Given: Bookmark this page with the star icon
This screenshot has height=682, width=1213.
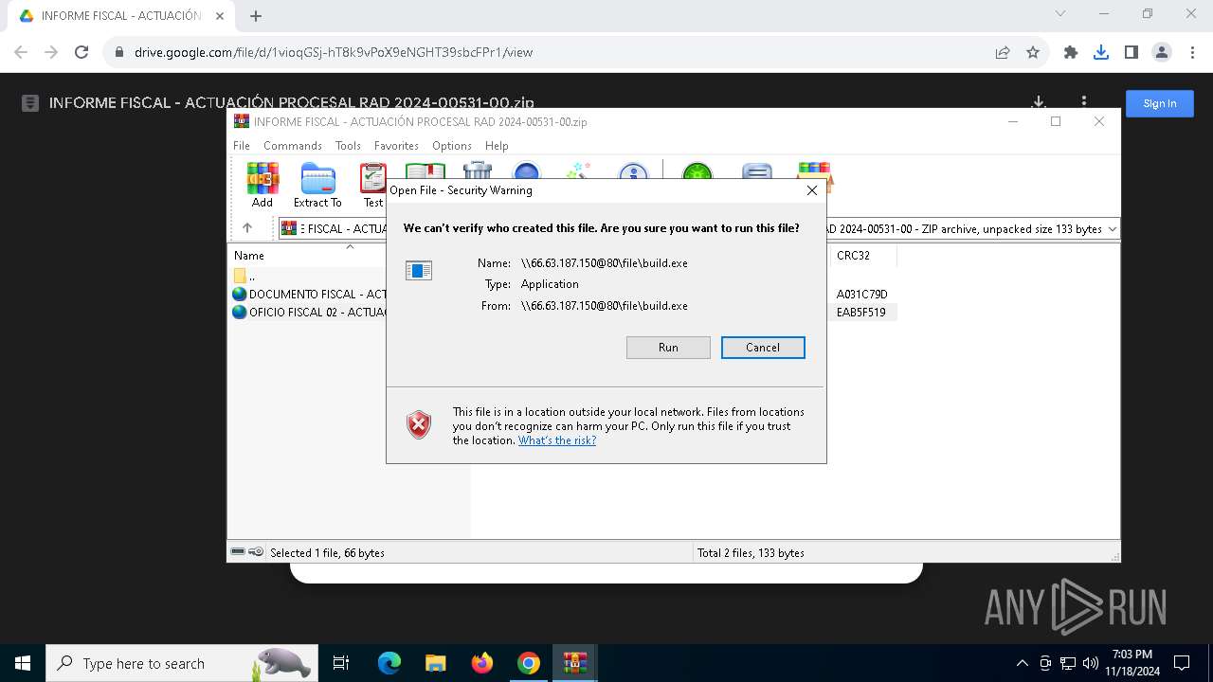Looking at the screenshot, I should point(1033,52).
